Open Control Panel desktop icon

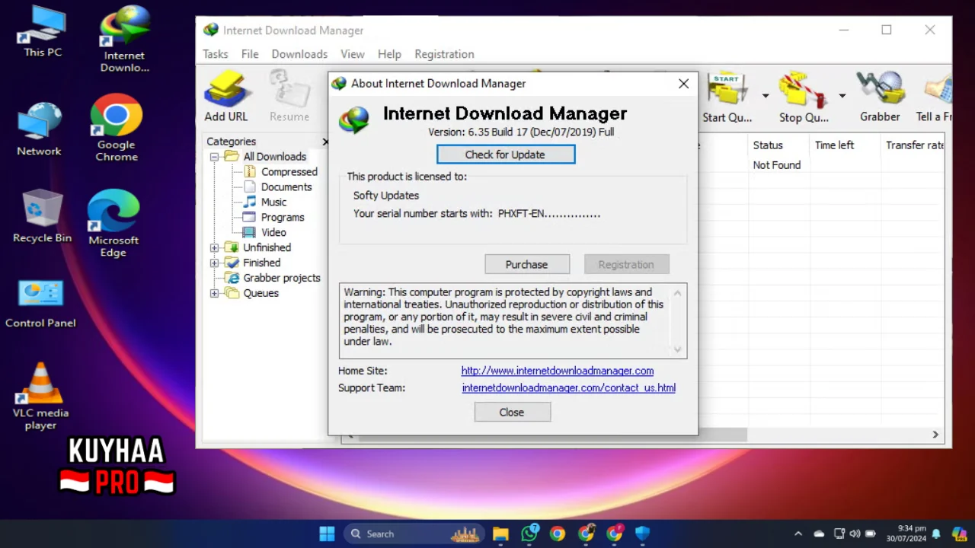[40, 304]
